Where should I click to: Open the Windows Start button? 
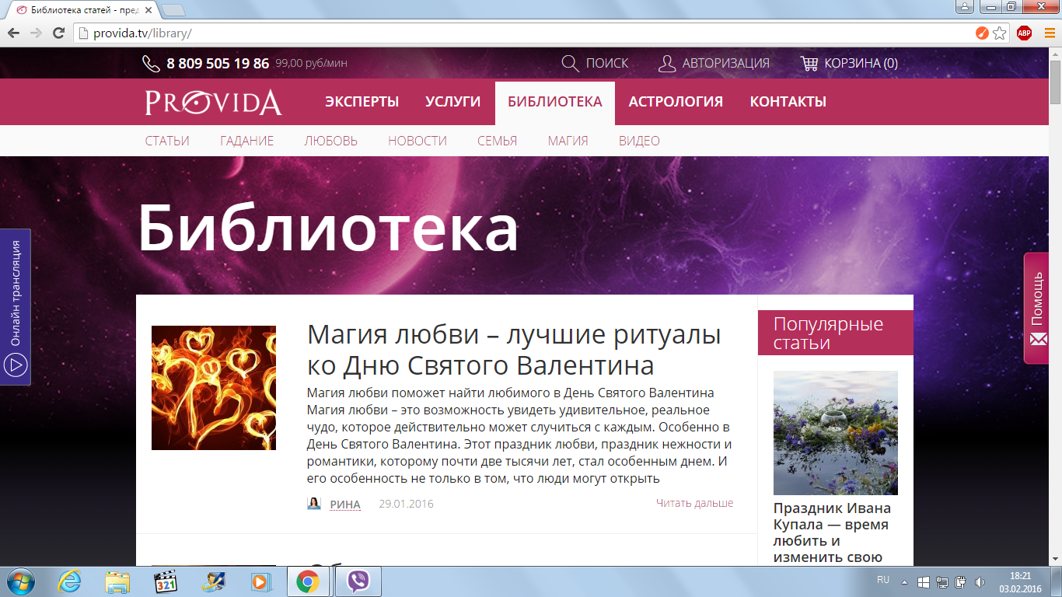tap(20, 581)
